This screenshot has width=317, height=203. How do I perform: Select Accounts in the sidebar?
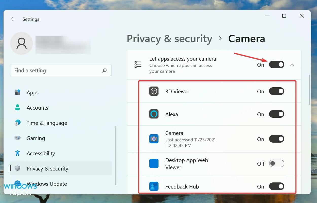pos(37,108)
